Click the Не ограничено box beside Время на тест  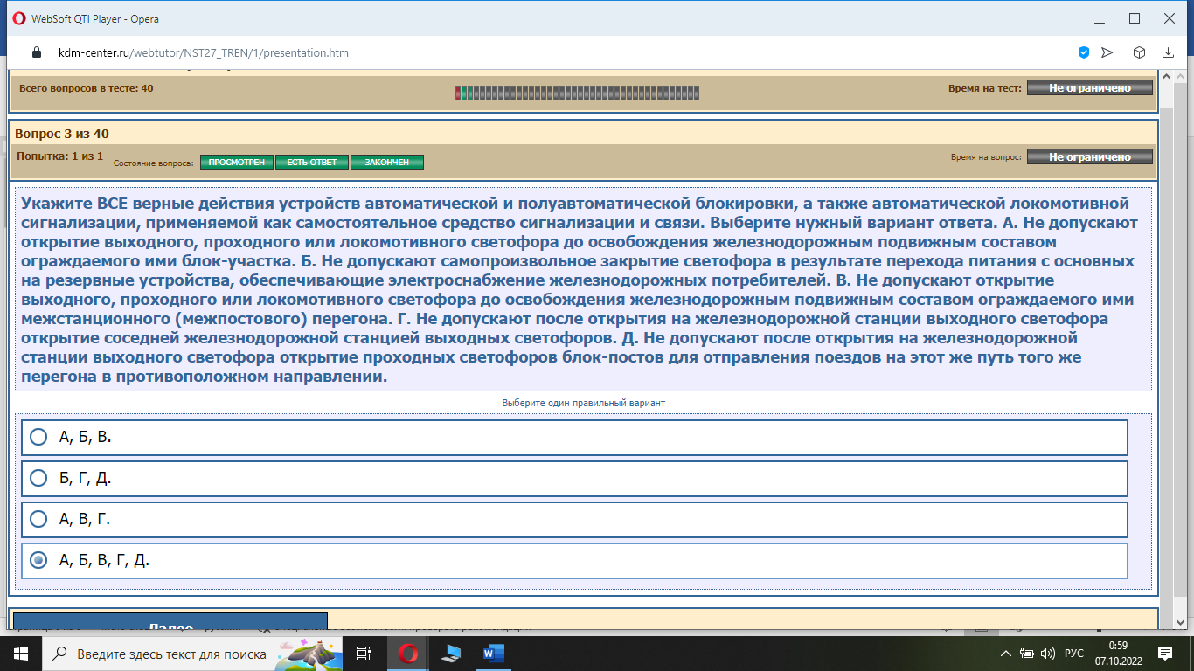pos(1090,88)
